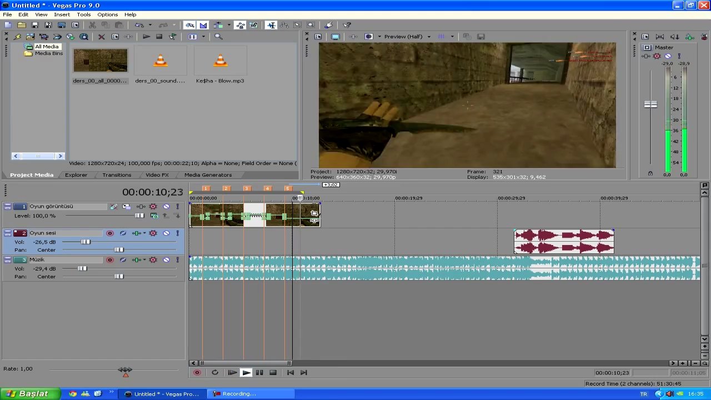Click the Oyun görüntüsü Level slider handle

coord(139,216)
